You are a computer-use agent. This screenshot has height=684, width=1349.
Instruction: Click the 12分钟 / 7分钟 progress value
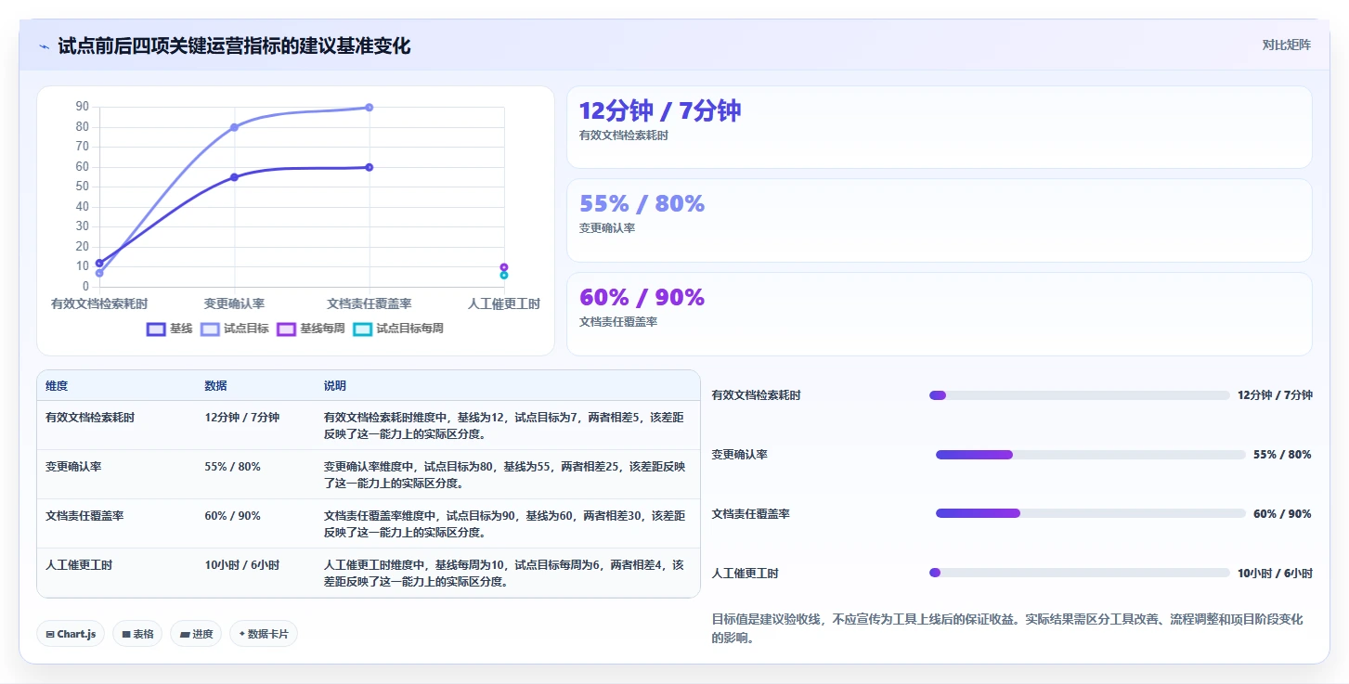[x=1275, y=395]
